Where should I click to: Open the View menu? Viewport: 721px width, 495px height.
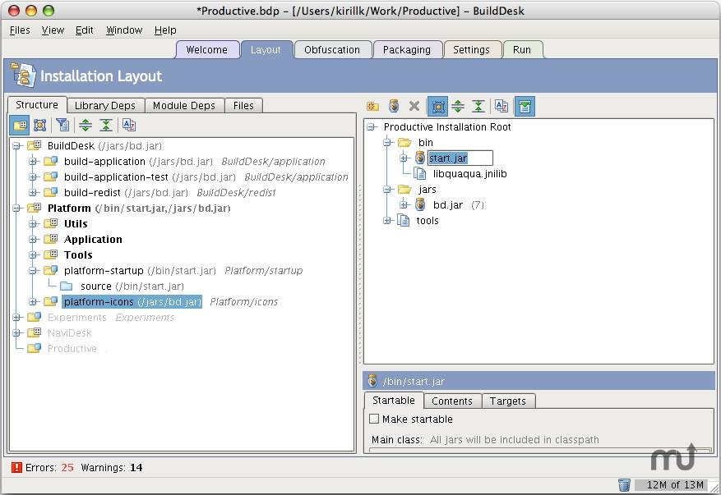53,30
